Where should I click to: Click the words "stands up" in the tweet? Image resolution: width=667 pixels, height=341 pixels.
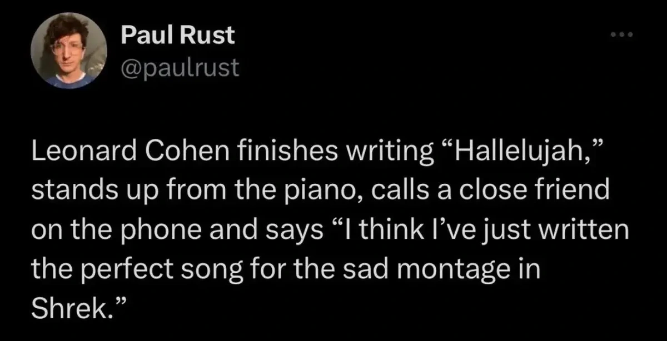coord(86,190)
